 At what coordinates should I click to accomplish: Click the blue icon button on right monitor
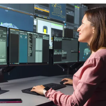[60, 51]
